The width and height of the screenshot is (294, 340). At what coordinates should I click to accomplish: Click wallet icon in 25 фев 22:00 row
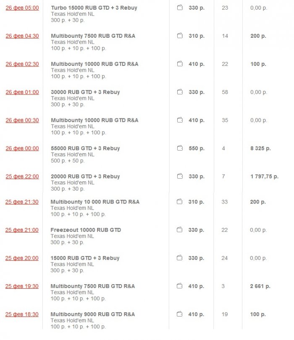click(x=180, y=177)
